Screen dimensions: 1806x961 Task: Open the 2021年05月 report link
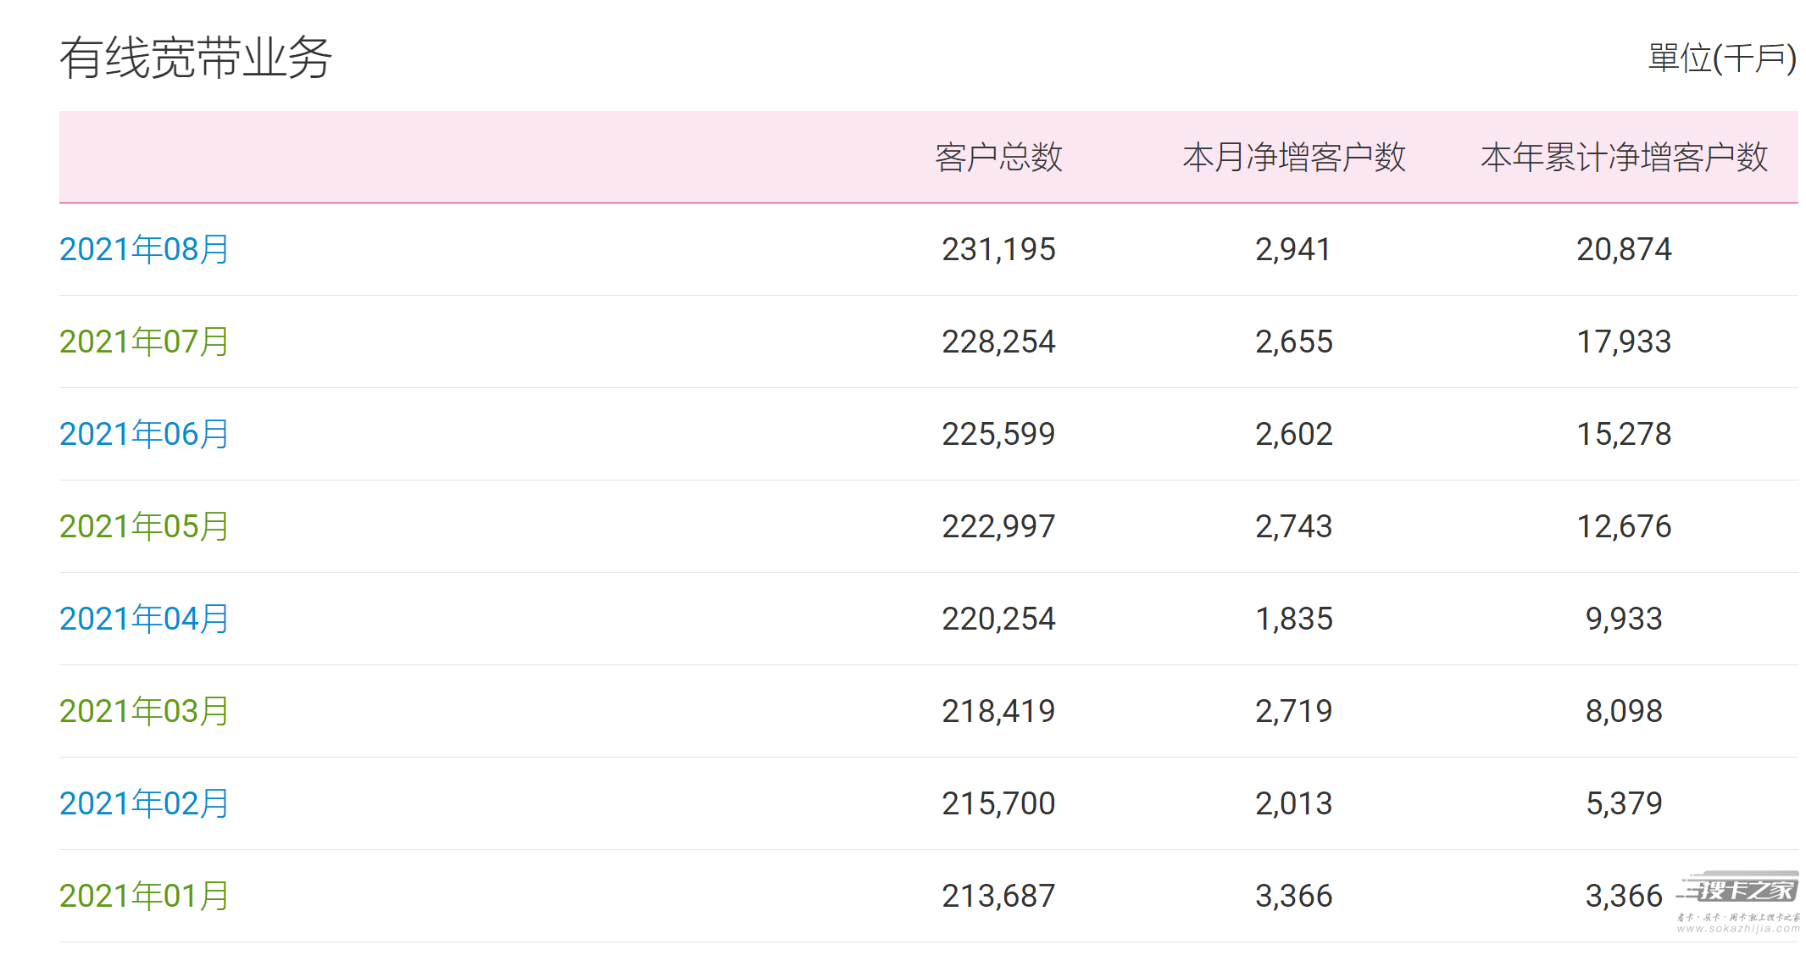click(x=144, y=526)
